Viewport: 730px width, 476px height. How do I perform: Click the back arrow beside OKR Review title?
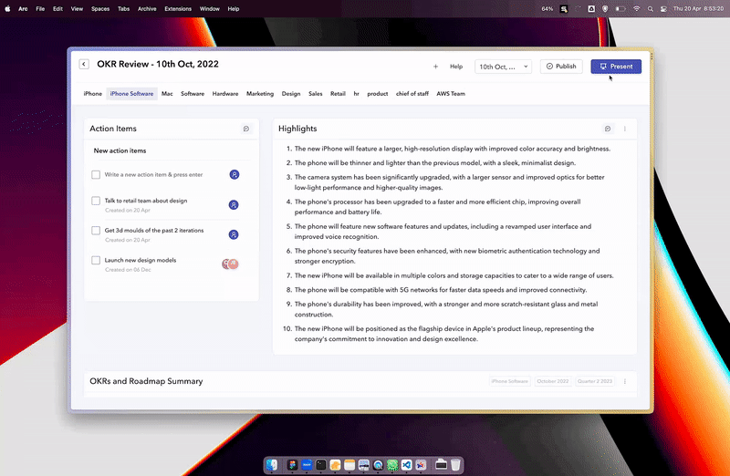[84, 65]
